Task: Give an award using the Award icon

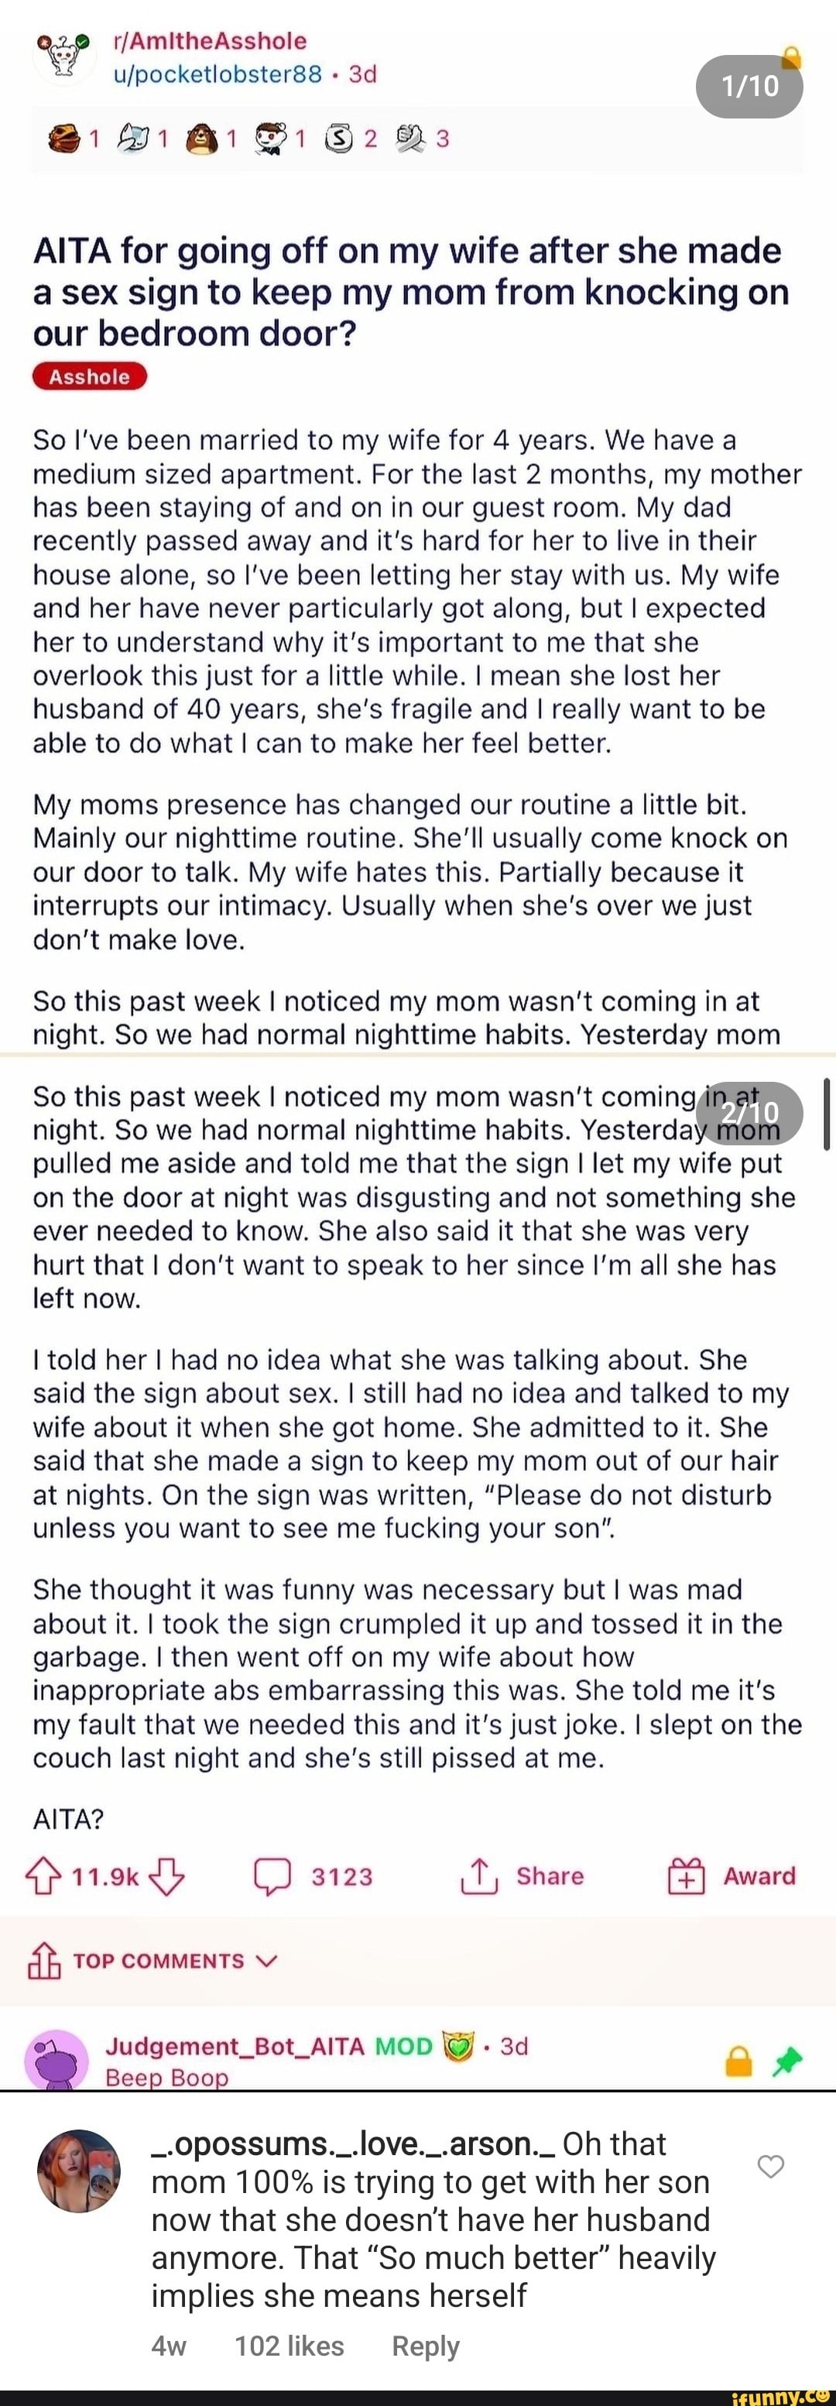Action: click(687, 1876)
